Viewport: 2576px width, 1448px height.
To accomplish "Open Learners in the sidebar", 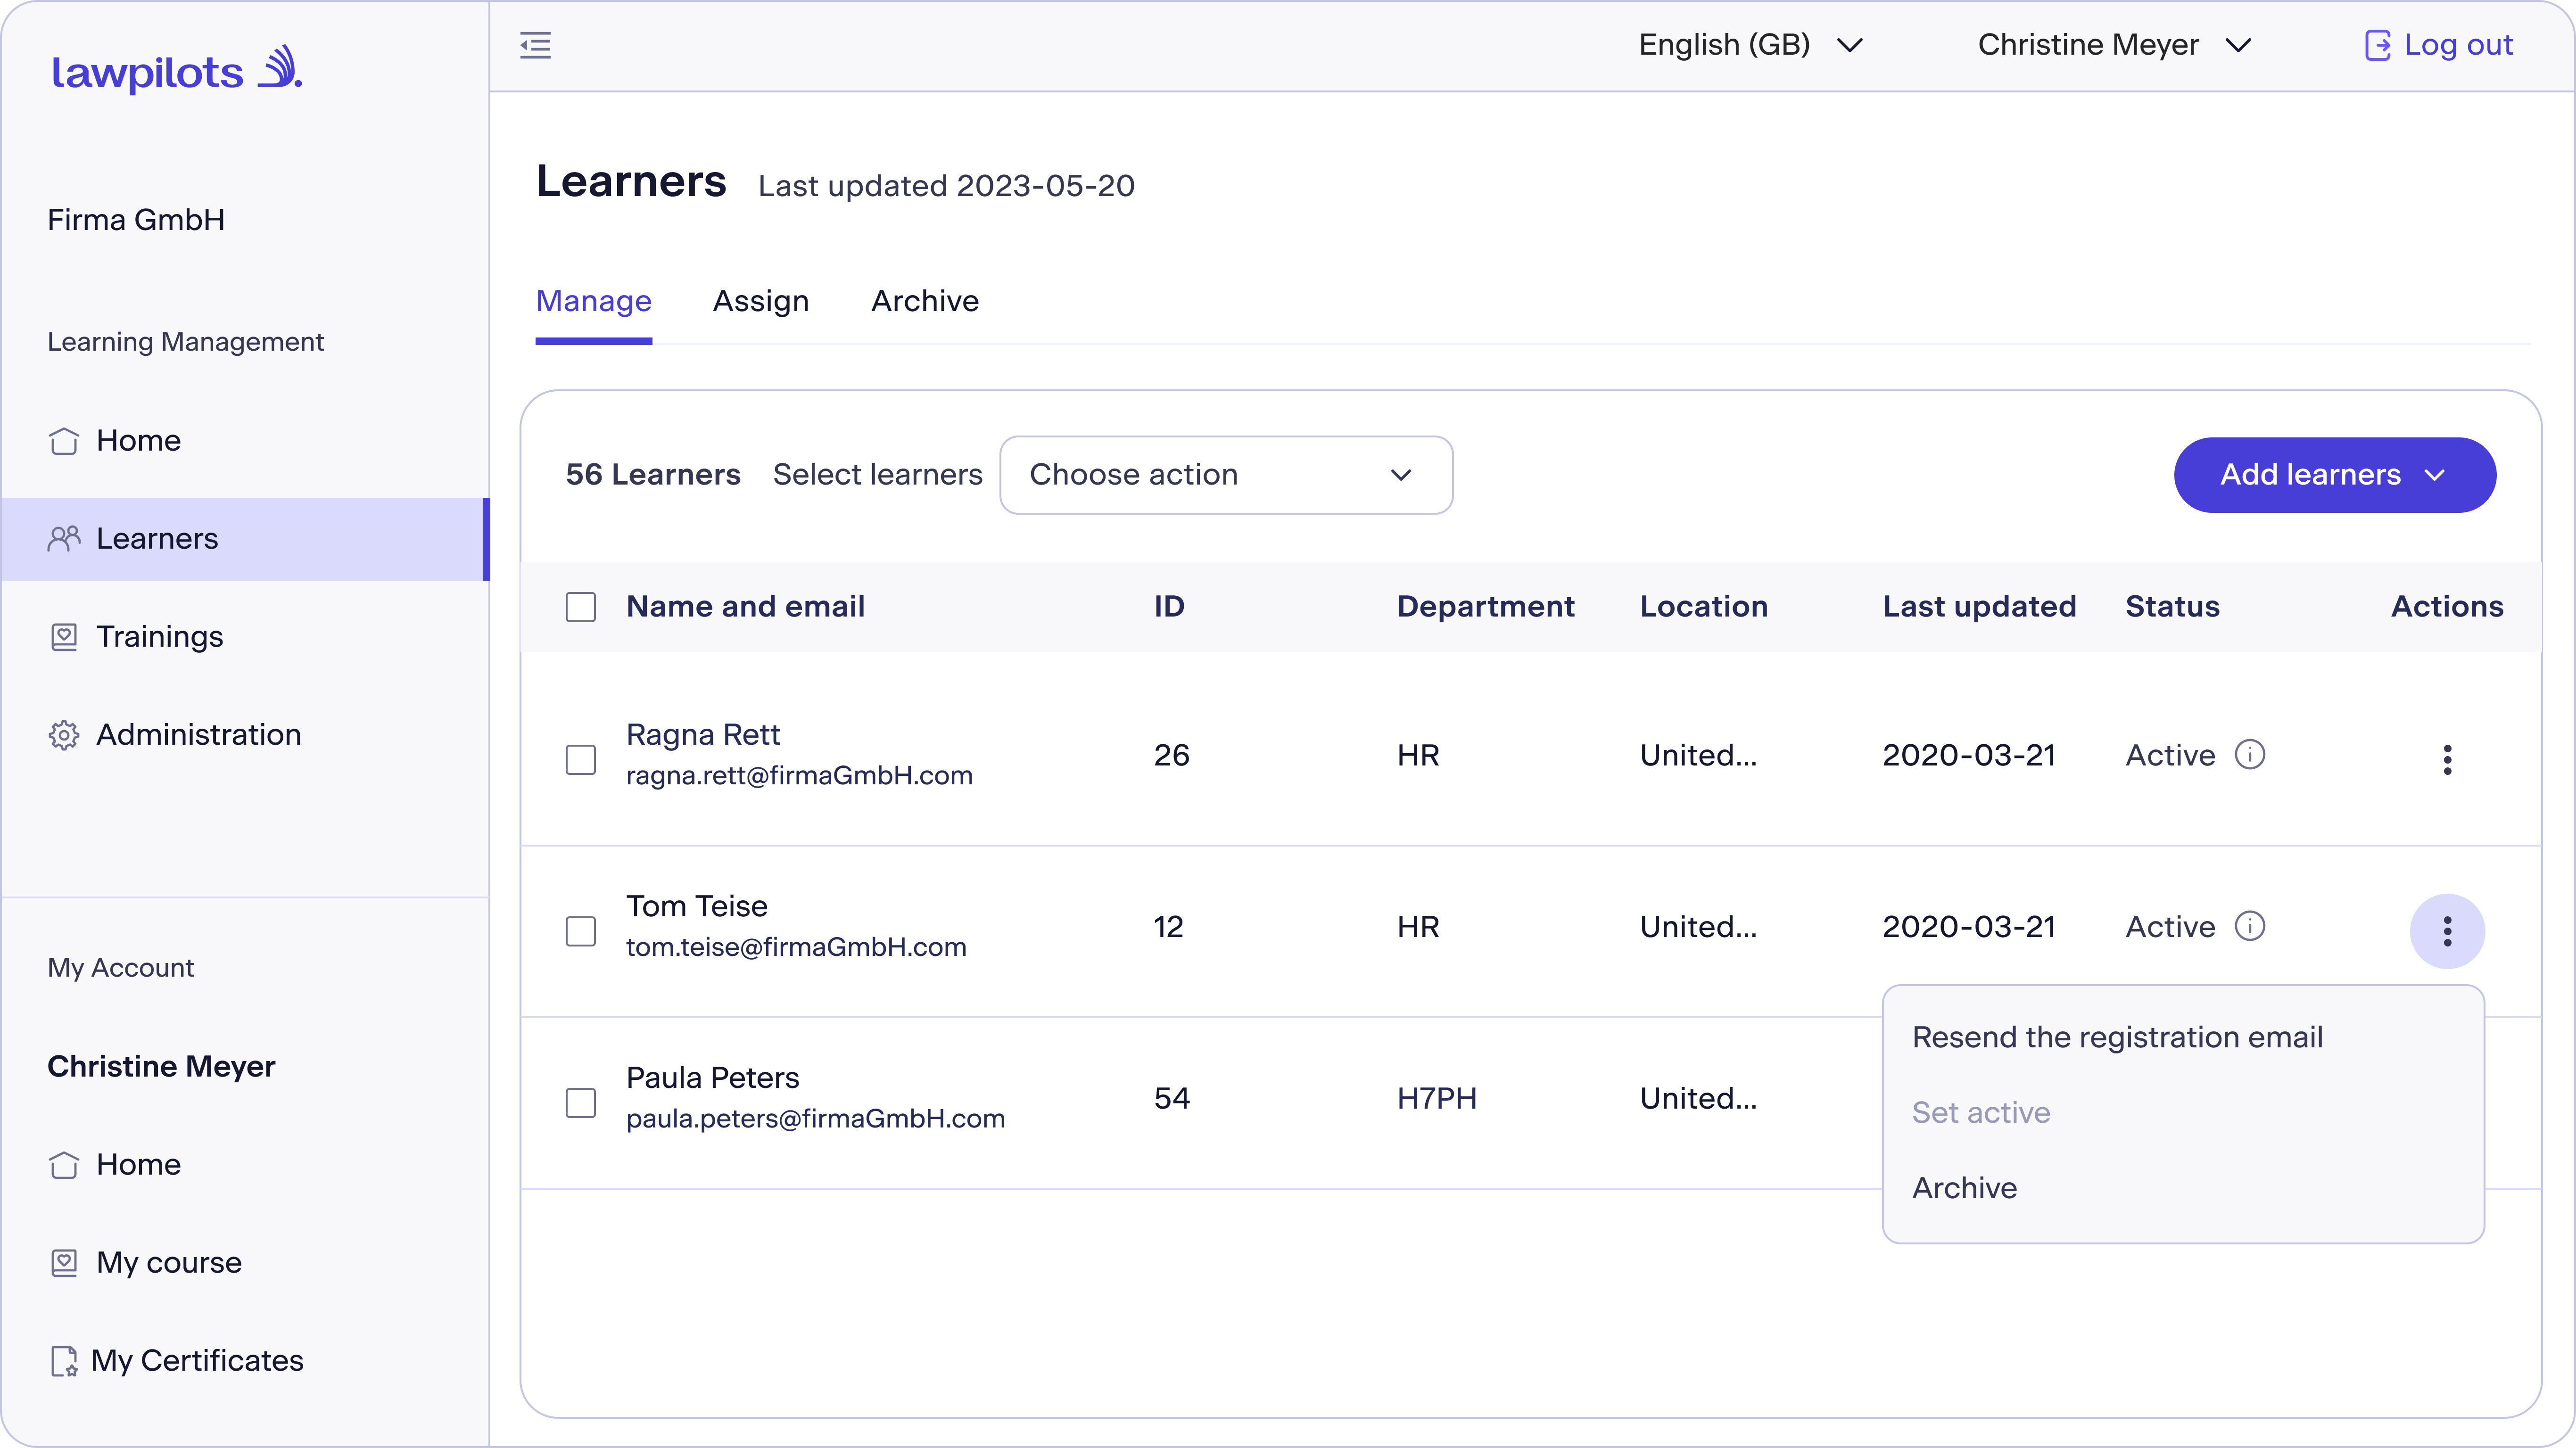I will (x=245, y=539).
